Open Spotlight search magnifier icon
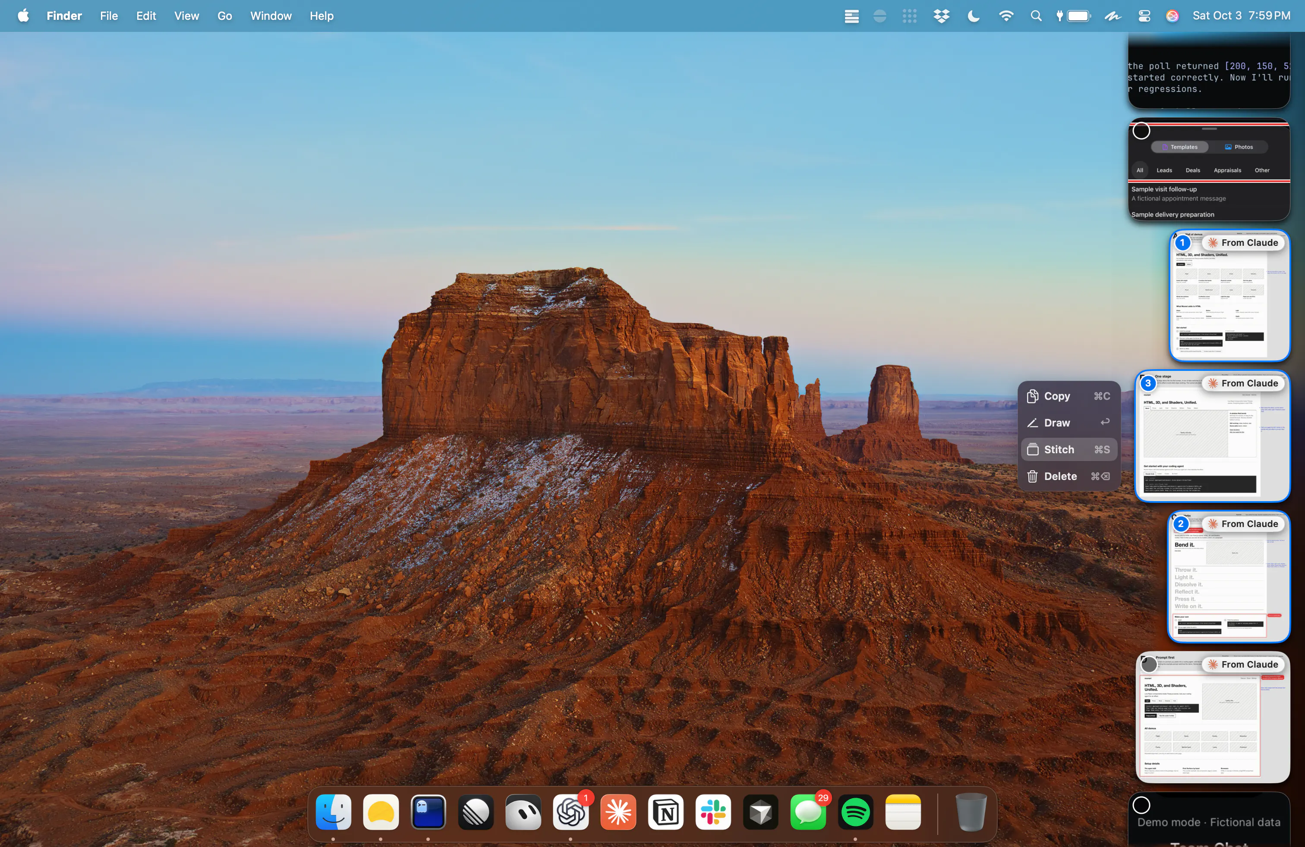 click(x=1036, y=16)
